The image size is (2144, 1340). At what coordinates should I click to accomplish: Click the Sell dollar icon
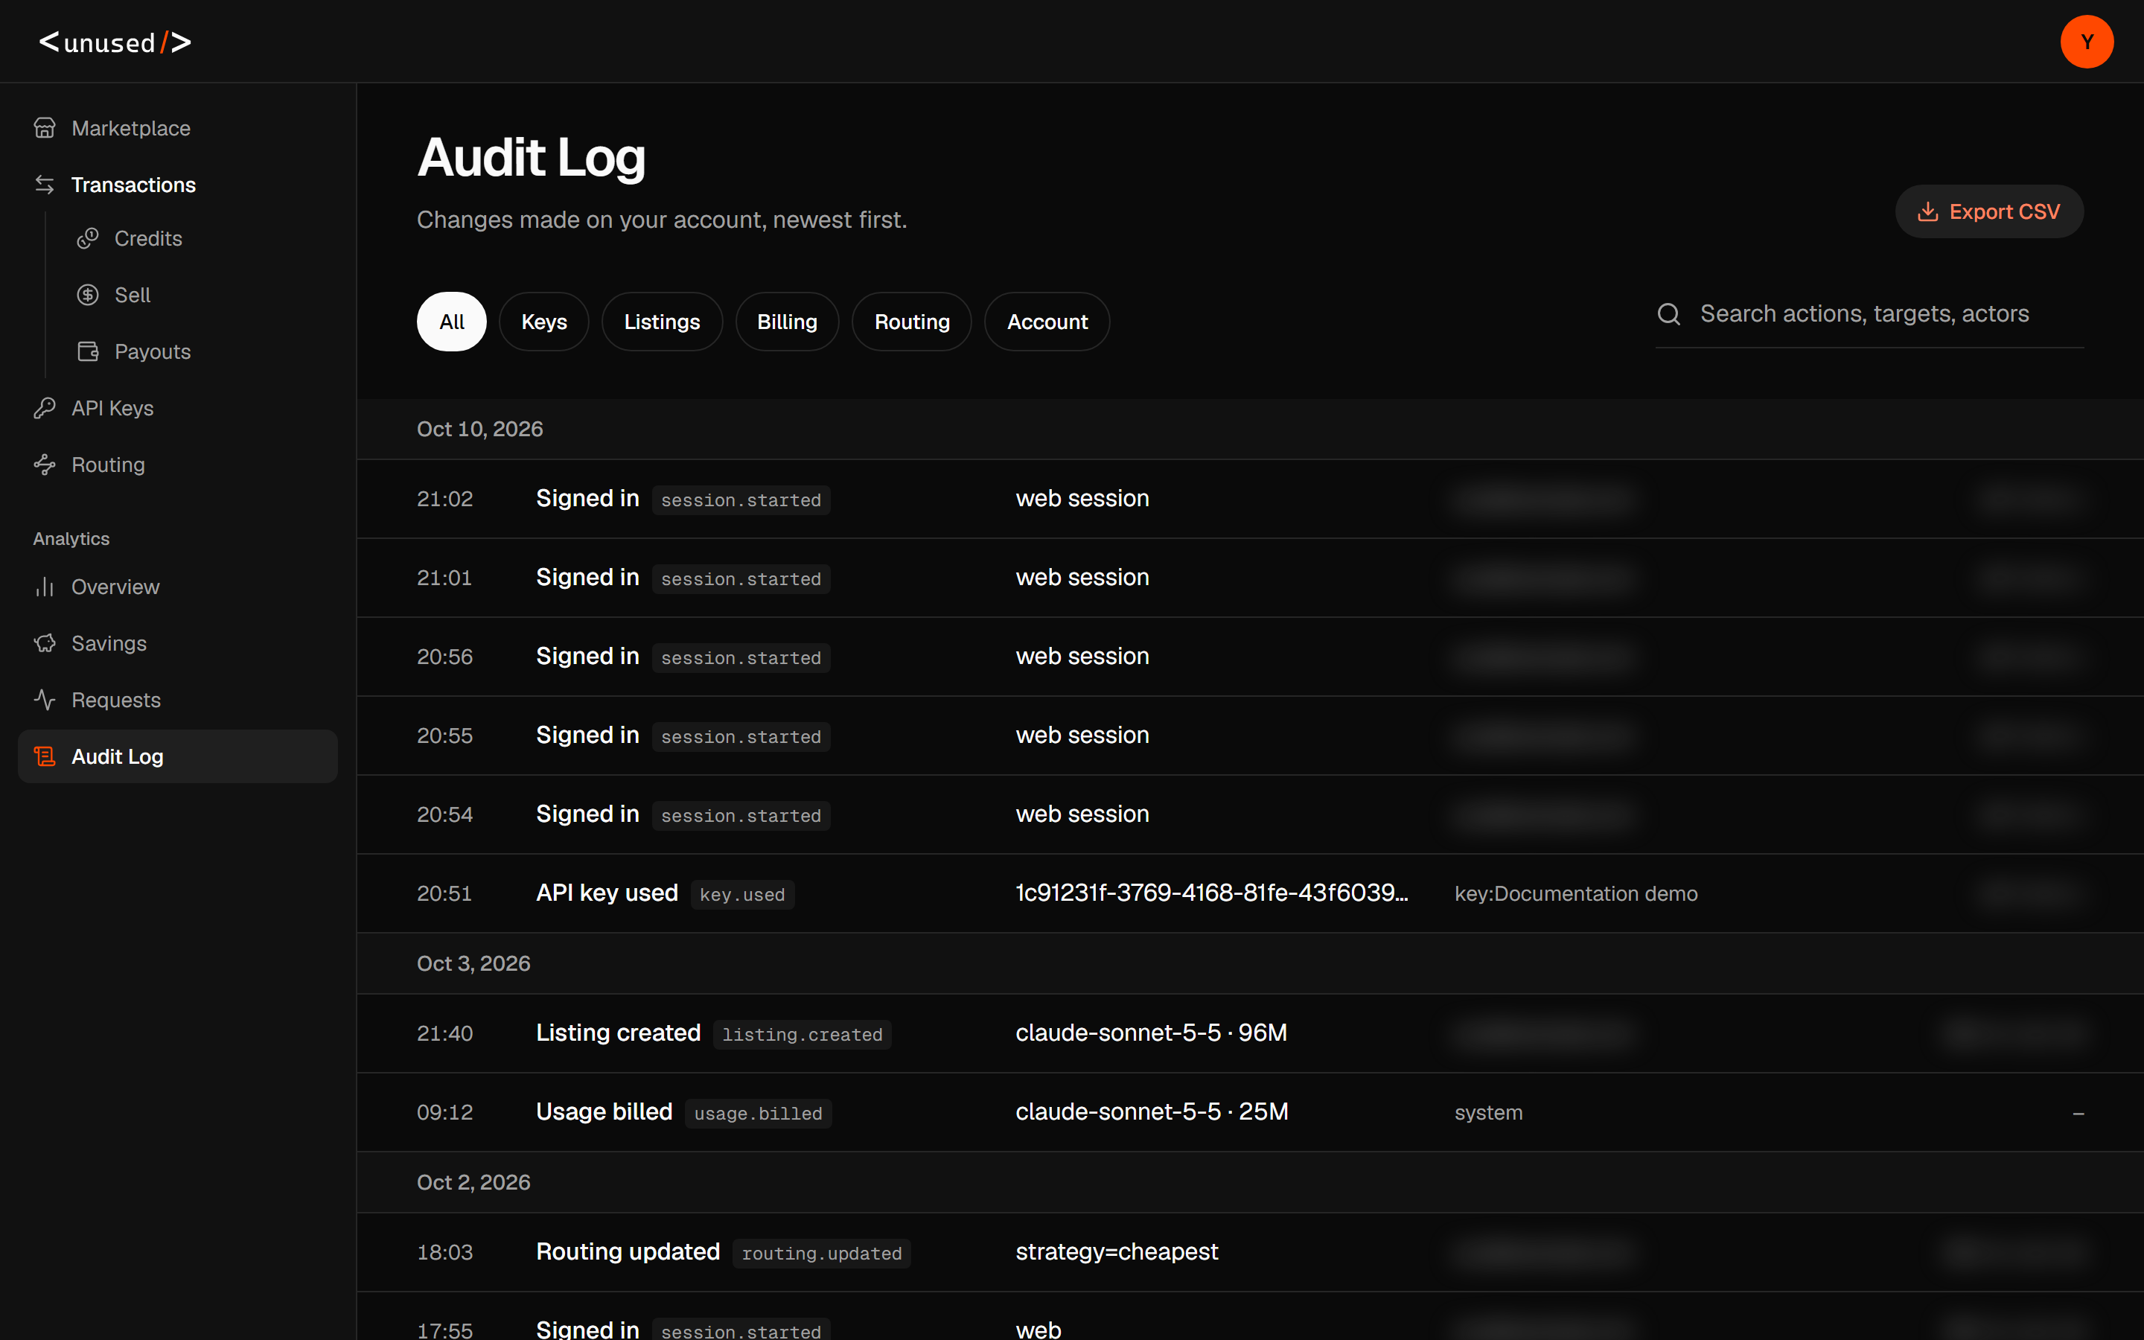click(88, 295)
